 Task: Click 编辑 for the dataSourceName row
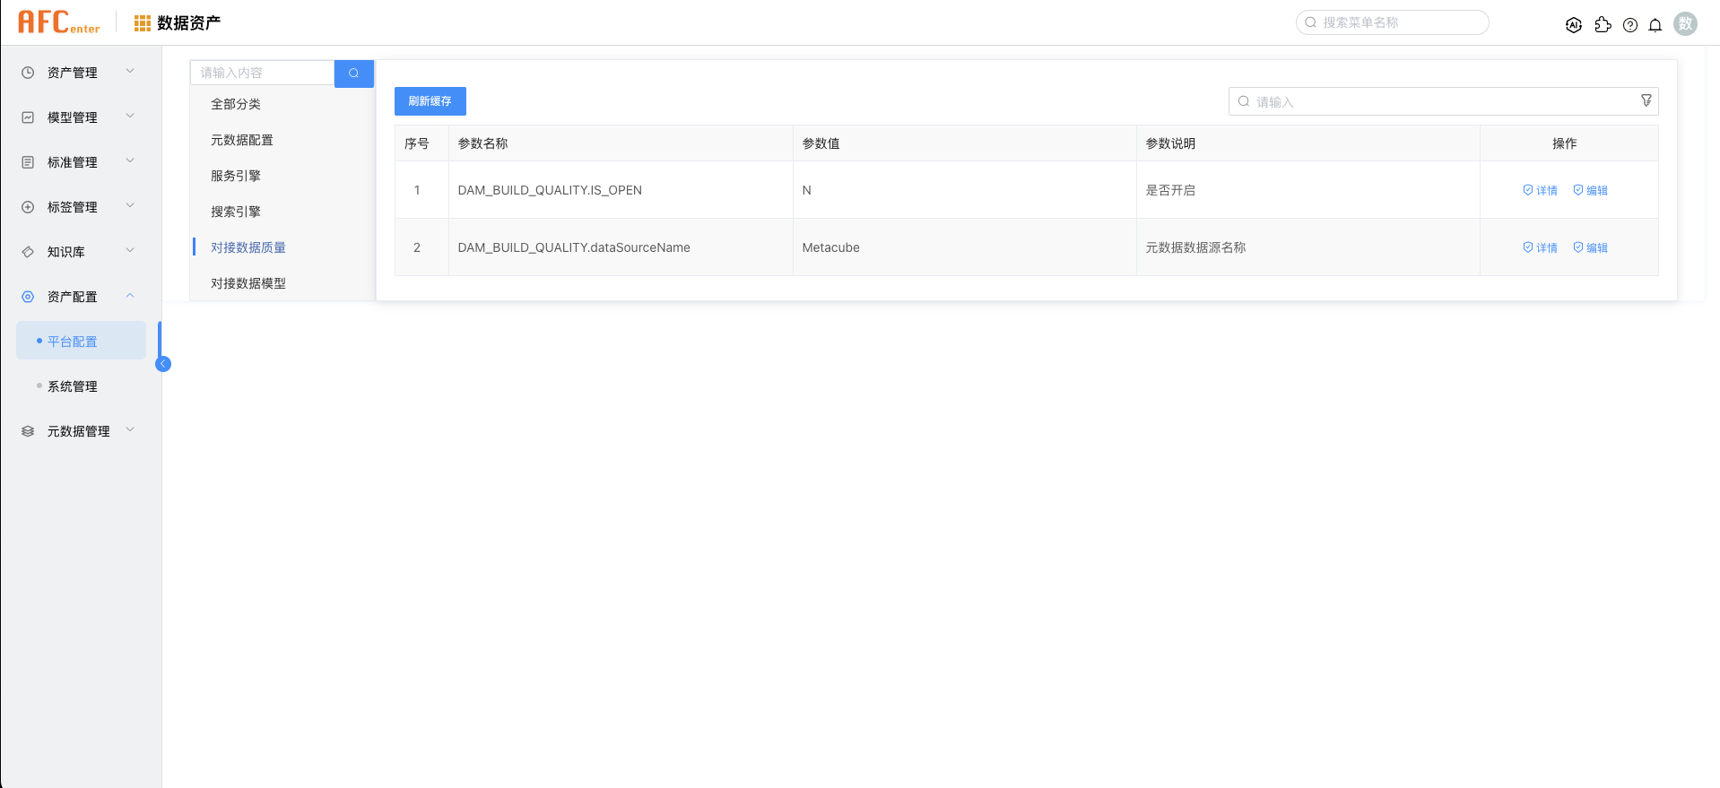[x=1590, y=247]
